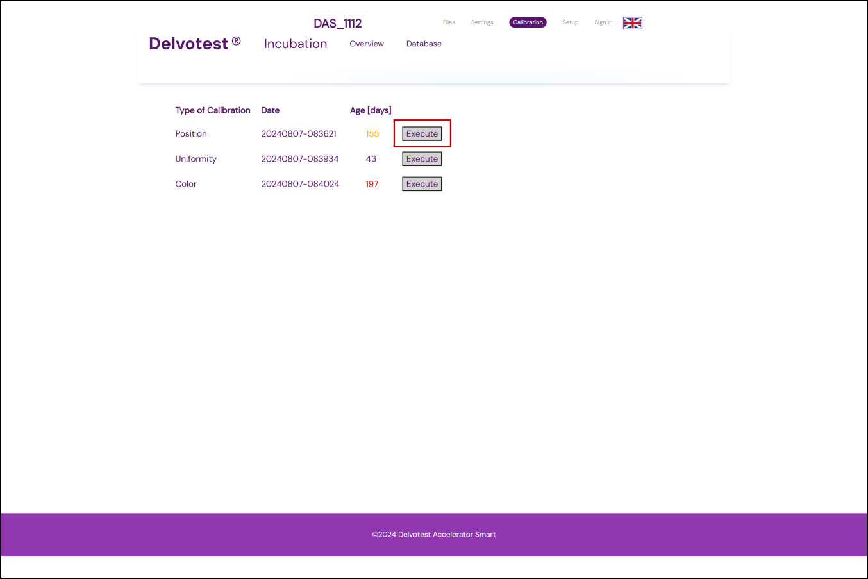This screenshot has width=868, height=579.
Task: Open the Database page
Action: point(424,44)
